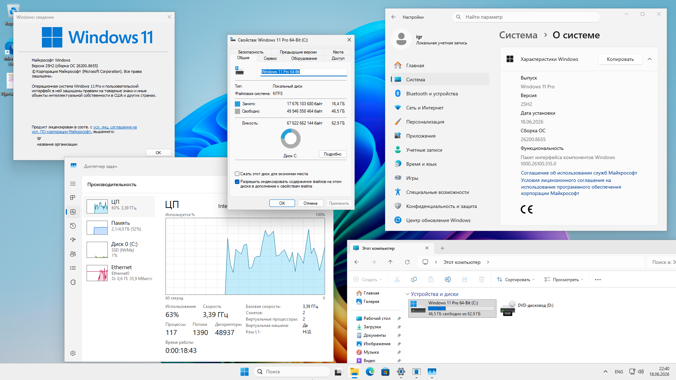Show hidden tray icons chevron
The image size is (676, 380).
pyautogui.click(x=606, y=372)
